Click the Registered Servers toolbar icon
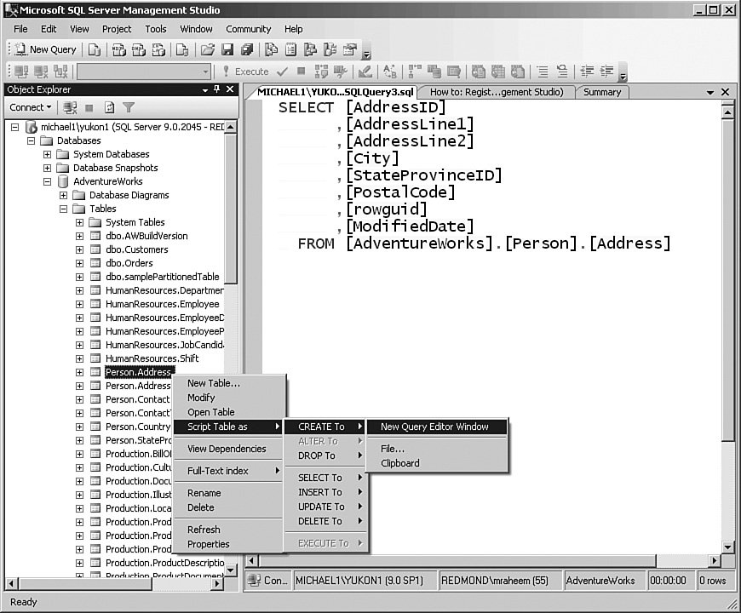This screenshot has height=613, width=741. (271, 49)
